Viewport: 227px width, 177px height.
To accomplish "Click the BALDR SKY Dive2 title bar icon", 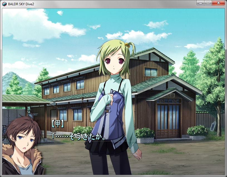I will pos(4,4).
